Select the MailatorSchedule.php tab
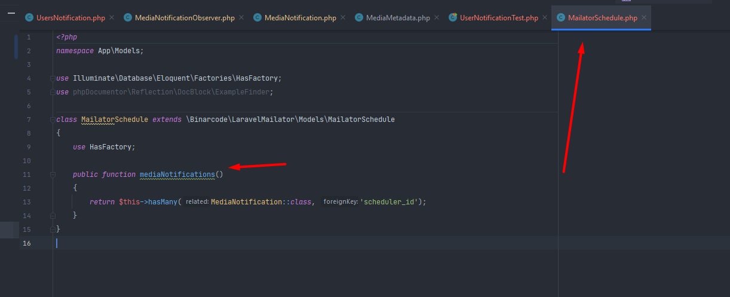The width and height of the screenshot is (730, 297). click(603, 18)
